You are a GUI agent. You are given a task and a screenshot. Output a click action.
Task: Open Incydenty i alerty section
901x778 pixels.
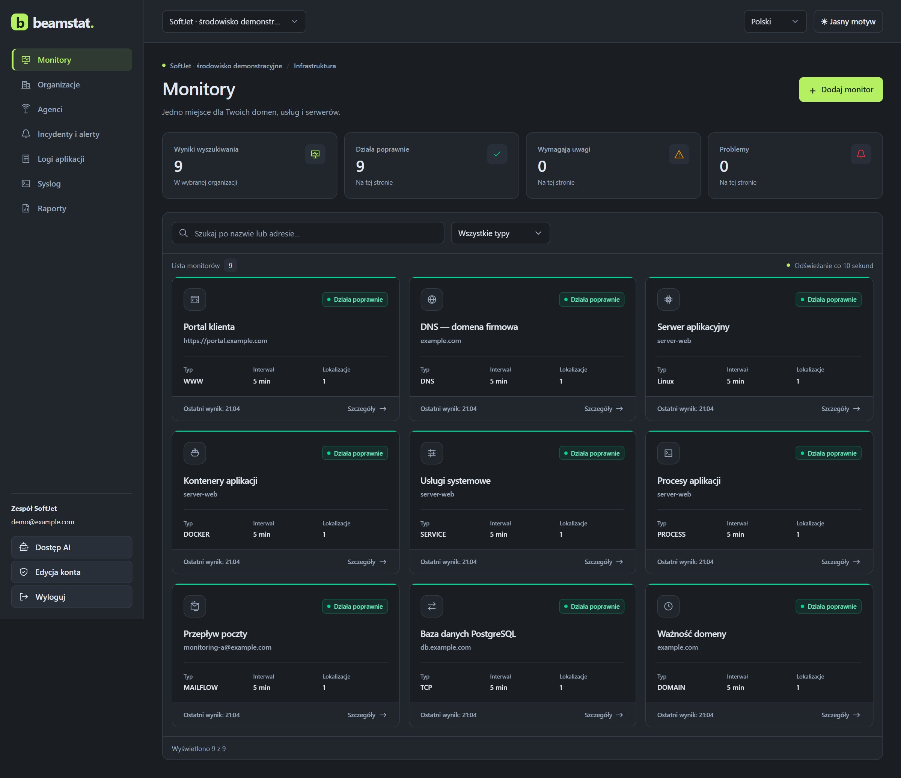(72, 134)
